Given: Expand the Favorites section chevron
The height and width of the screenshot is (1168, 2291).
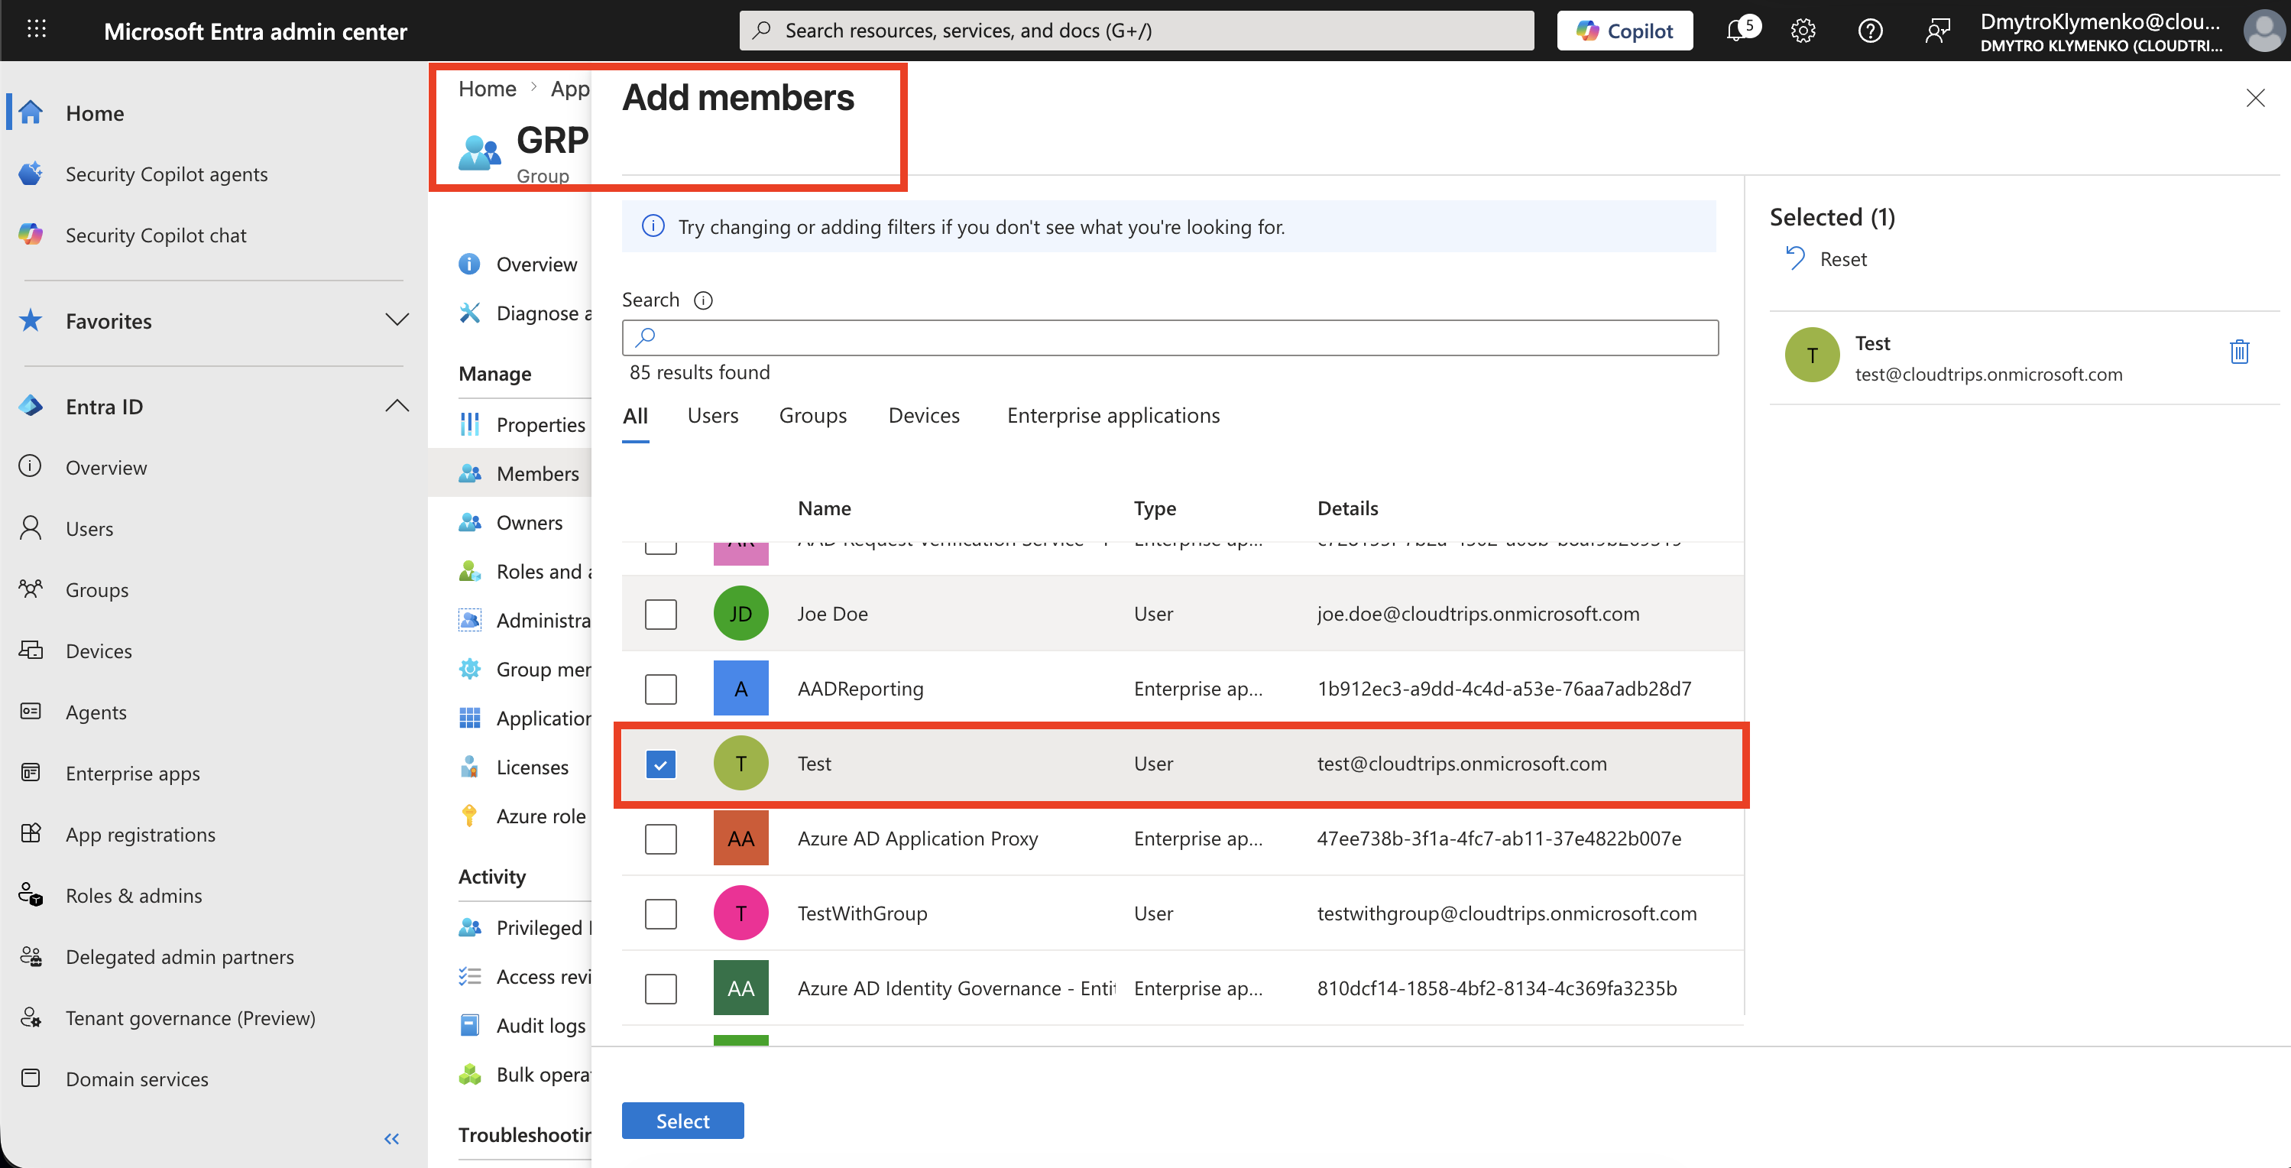Looking at the screenshot, I should 397,320.
